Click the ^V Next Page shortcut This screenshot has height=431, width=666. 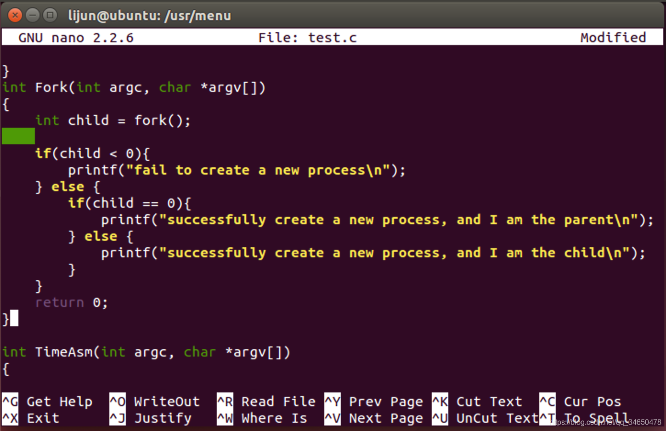374,418
